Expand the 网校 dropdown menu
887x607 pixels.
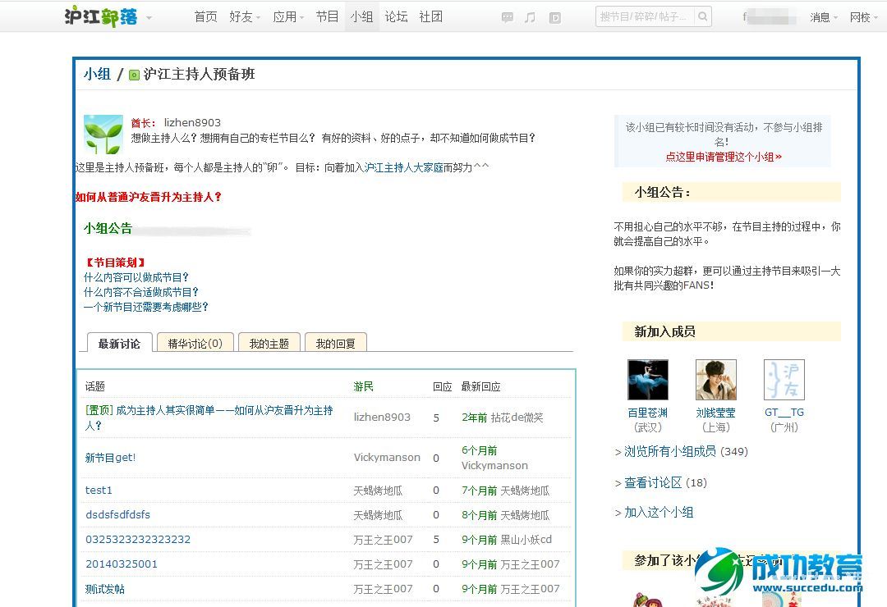point(864,17)
